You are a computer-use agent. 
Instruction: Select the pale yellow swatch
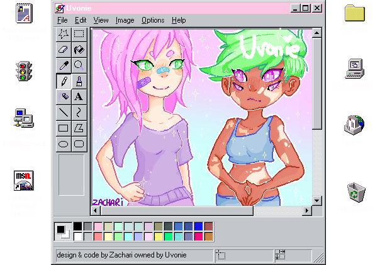[x=108, y=237]
